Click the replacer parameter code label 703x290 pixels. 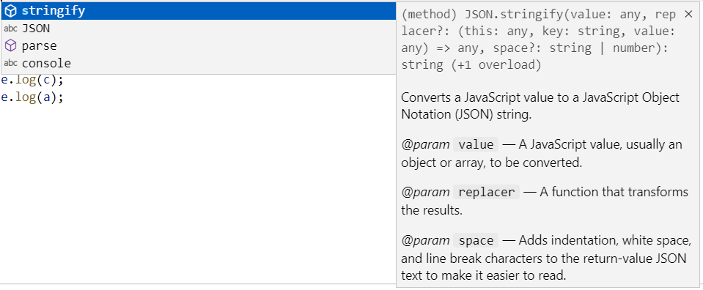[487, 193]
